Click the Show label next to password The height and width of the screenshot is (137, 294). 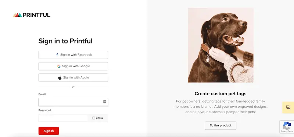point(99,118)
